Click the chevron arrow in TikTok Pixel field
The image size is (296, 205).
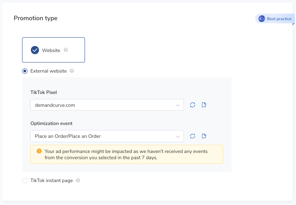178,105
